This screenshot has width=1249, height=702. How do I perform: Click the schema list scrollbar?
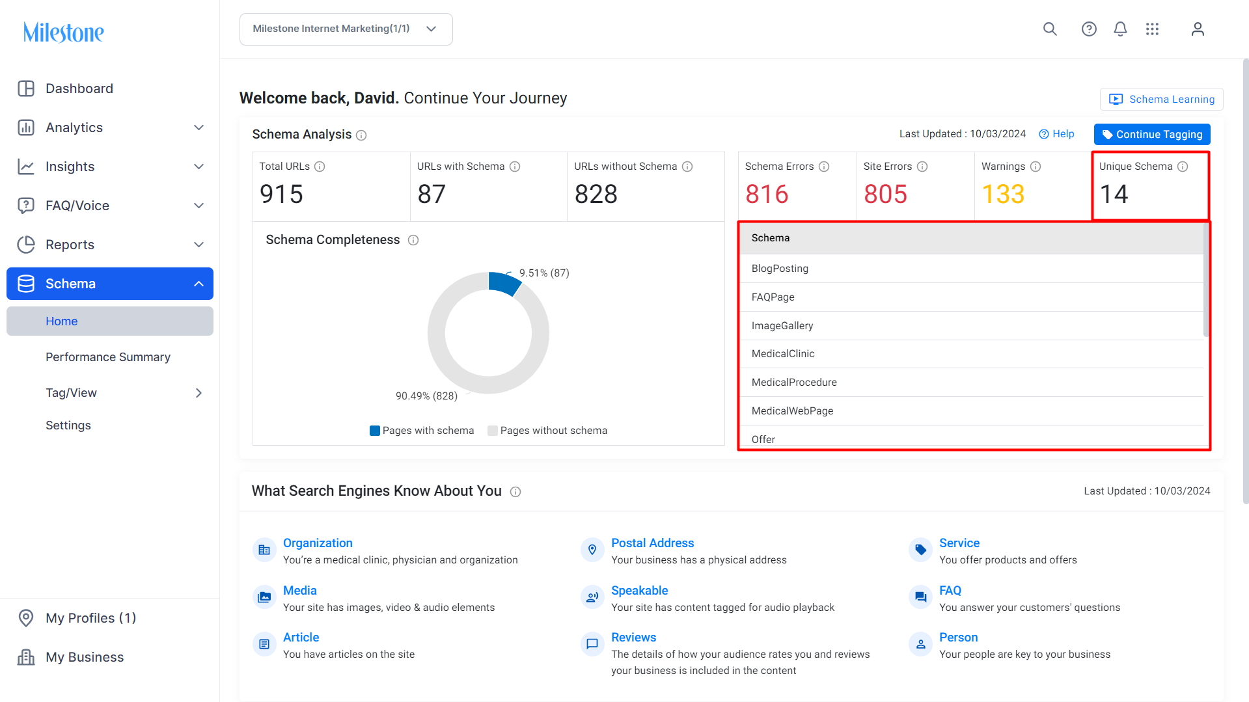click(1206, 280)
